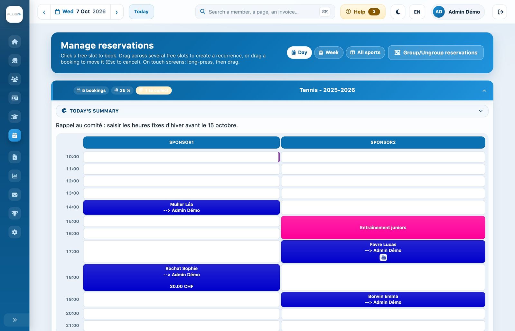Open the home icon in sidebar

click(14, 42)
